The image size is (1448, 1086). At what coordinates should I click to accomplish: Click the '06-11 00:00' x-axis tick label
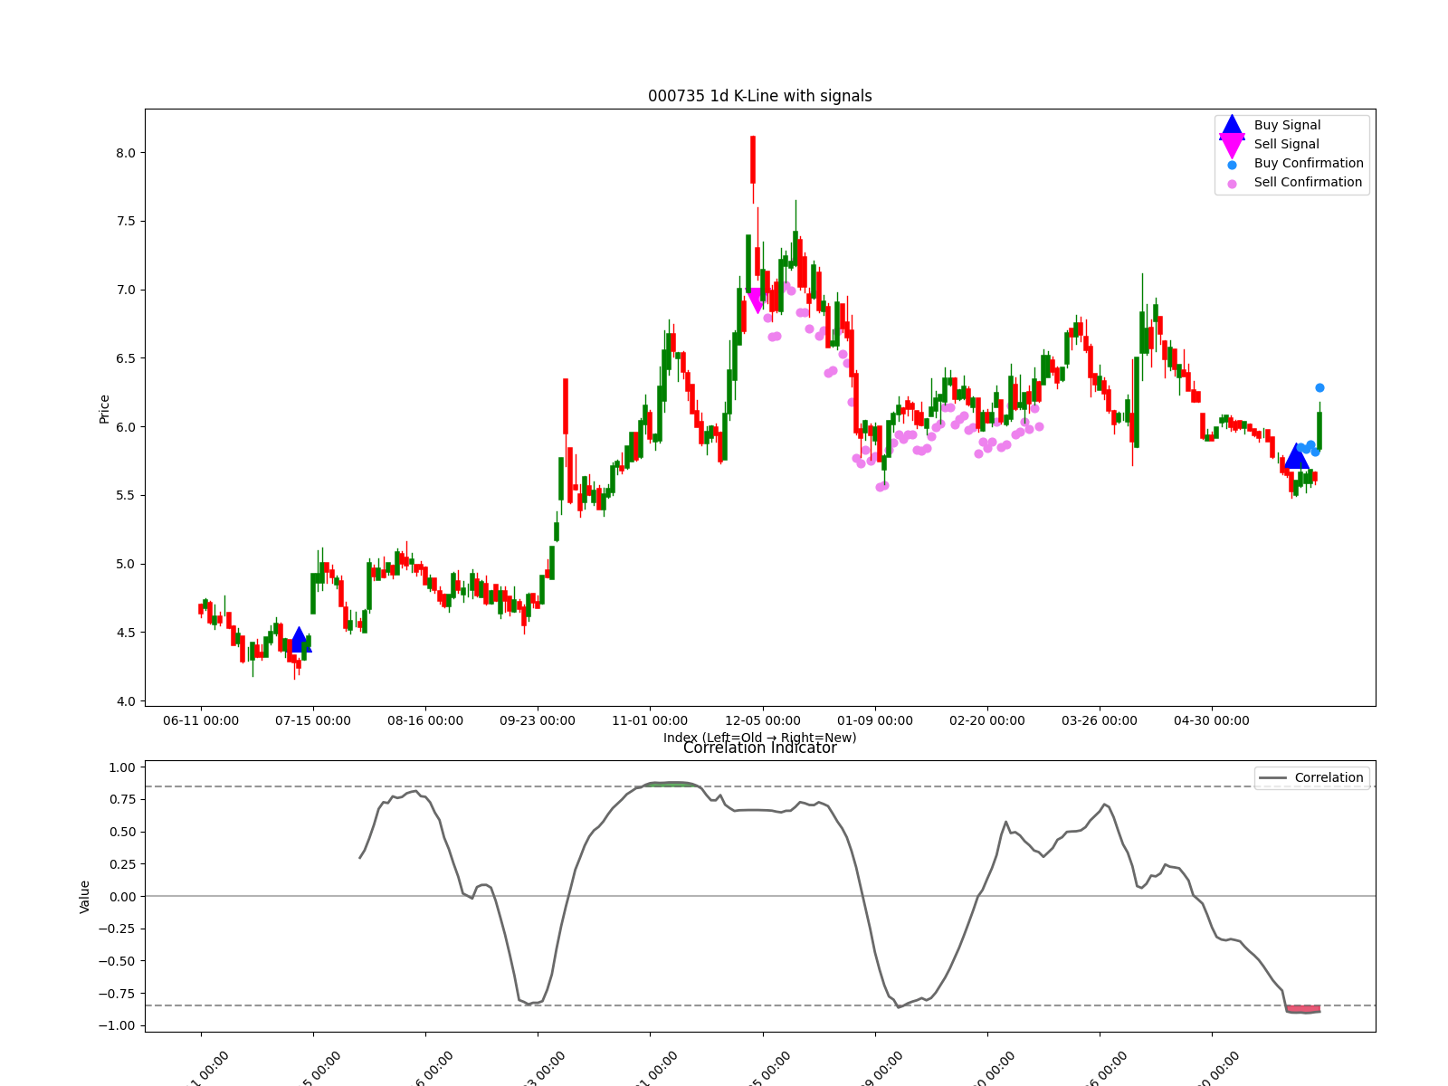(x=201, y=720)
